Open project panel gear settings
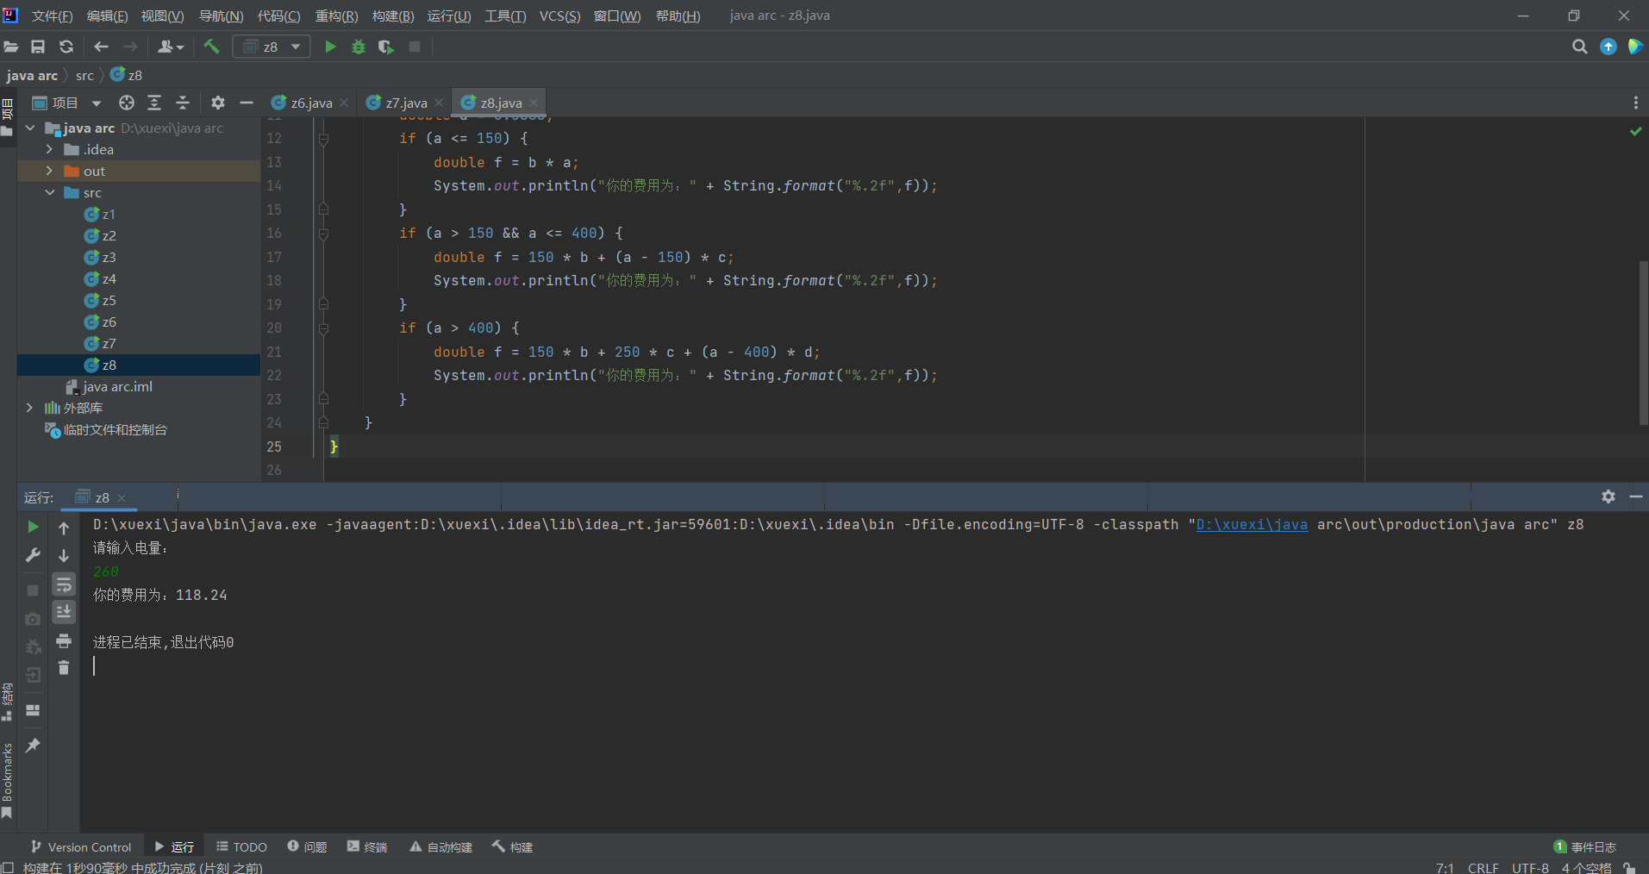Viewport: 1649px width, 874px height. coord(218,103)
